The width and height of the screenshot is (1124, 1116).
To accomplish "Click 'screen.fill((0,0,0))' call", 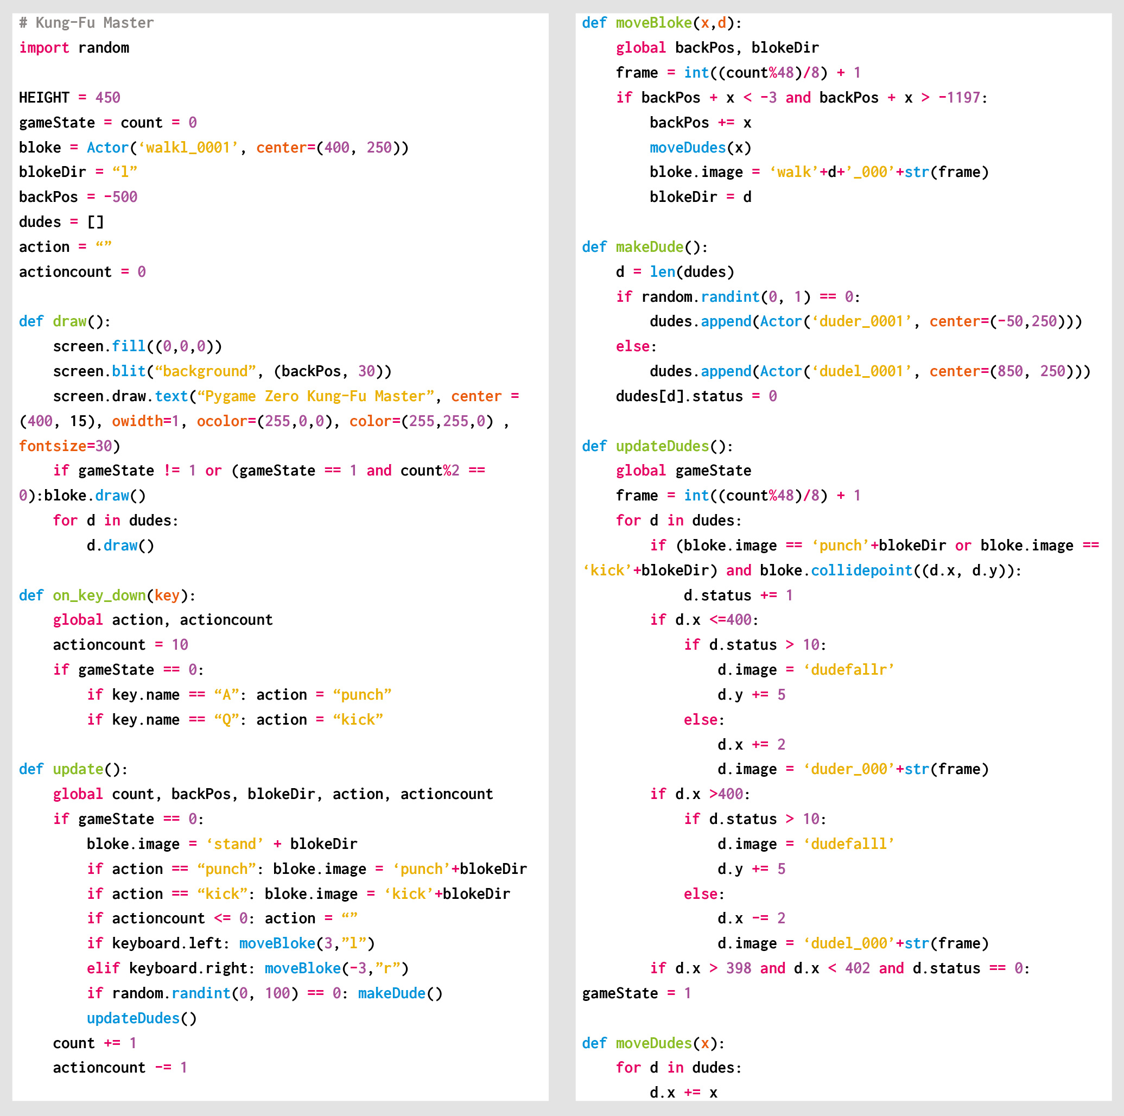I will (x=137, y=346).
